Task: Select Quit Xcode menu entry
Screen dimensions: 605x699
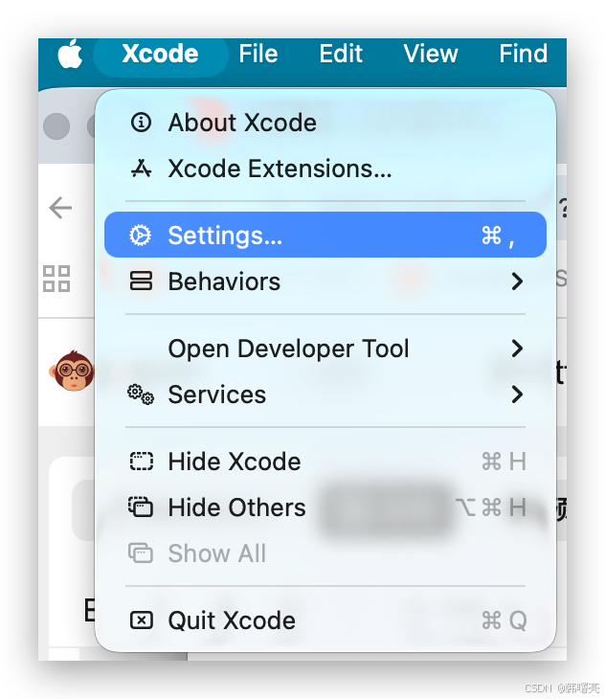Action: click(x=325, y=620)
